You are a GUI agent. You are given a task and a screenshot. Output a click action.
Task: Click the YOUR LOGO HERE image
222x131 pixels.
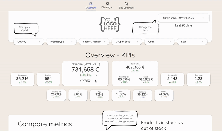pyautogui.click(x=109, y=24)
